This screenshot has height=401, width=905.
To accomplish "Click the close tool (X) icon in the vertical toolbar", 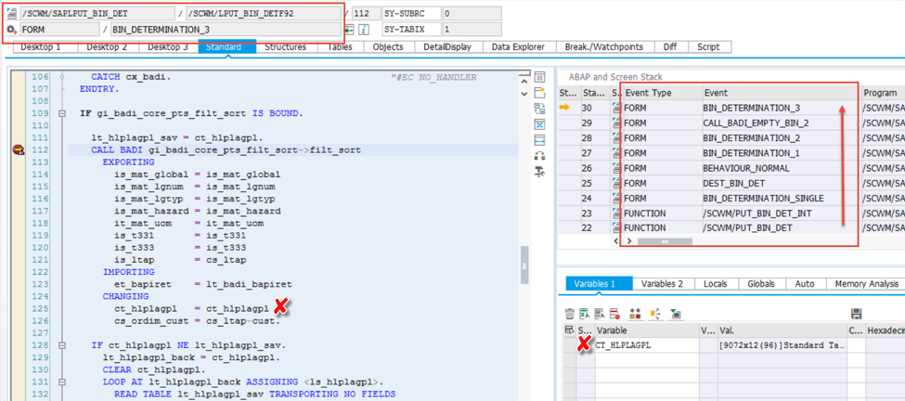I will pos(539,124).
